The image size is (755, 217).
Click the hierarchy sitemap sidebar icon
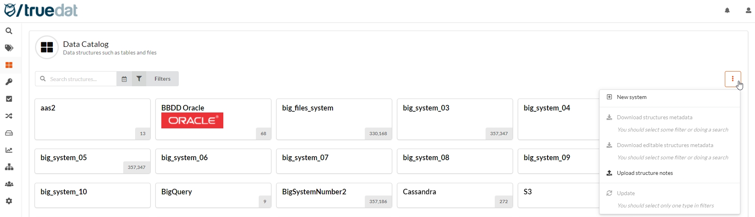[x=9, y=167]
